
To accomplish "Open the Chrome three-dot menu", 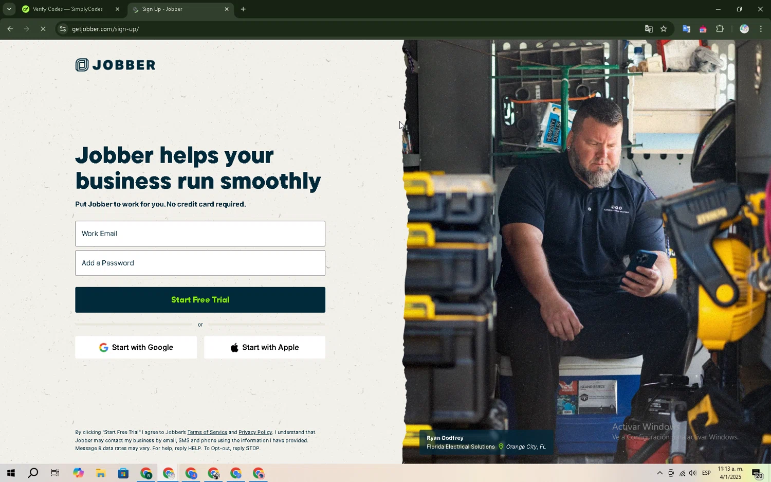I will 761,29.
